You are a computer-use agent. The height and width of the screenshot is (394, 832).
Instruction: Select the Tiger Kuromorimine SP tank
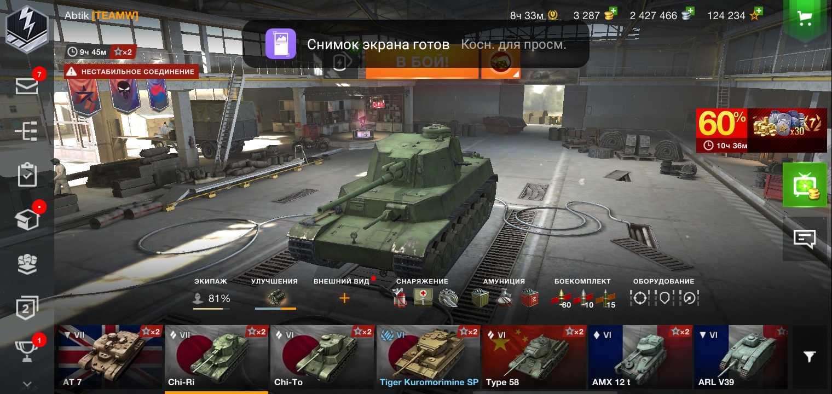tap(429, 357)
